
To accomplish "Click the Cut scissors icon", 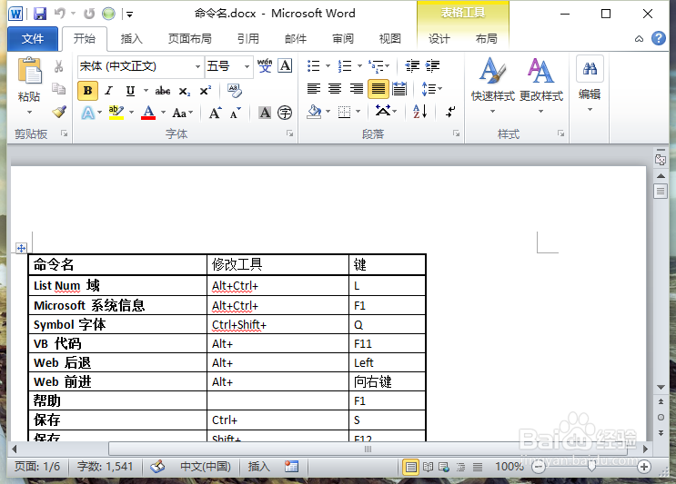I will tap(58, 65).
